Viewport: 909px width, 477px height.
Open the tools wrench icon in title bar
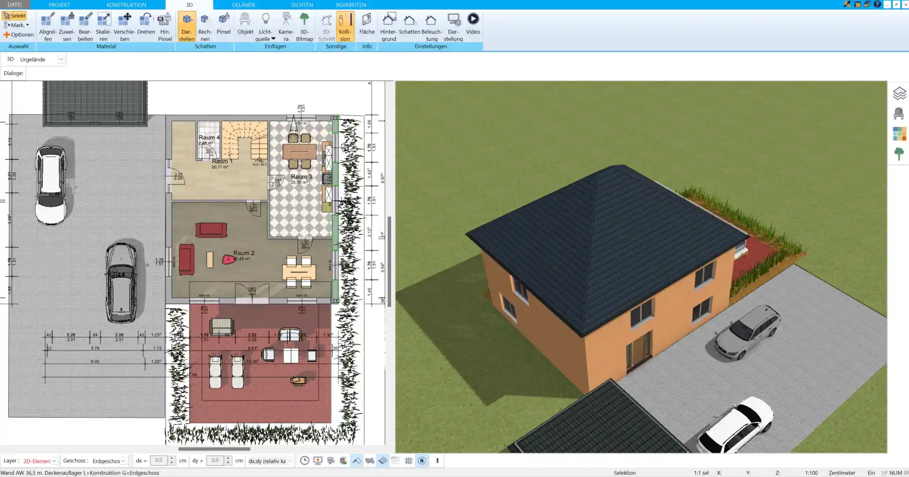[847, 4]
